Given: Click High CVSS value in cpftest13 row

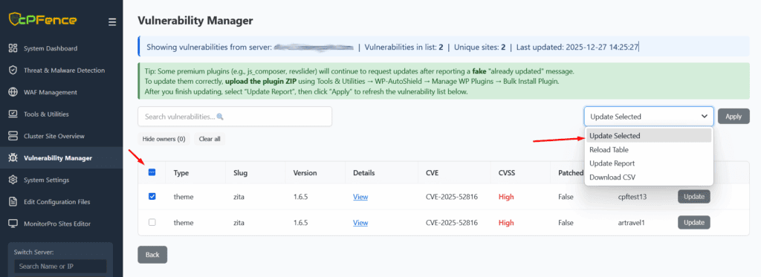Looking at the screenshot, I should pyautogui.click(x=505, y=197).
